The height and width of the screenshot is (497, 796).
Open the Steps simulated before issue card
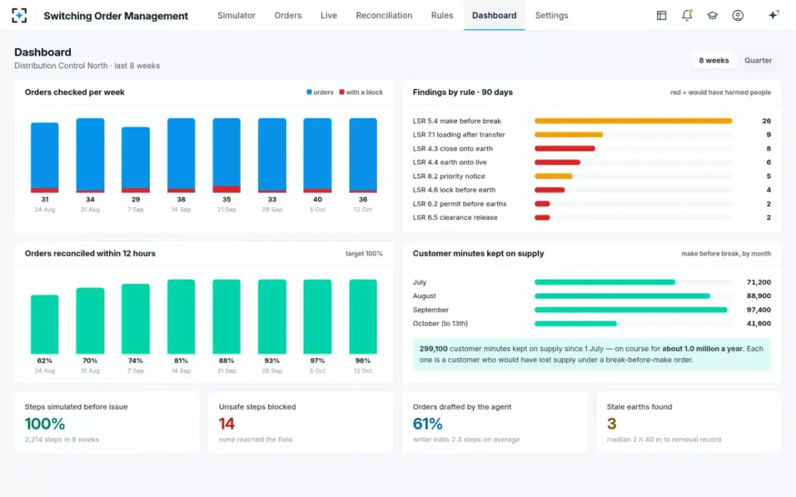point(107,422)
